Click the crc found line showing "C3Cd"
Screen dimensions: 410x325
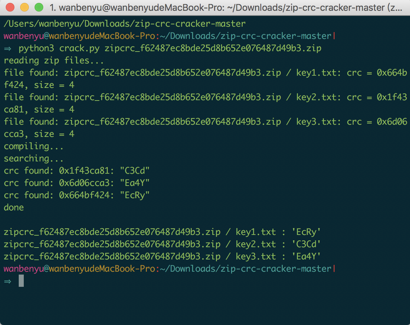click(x=77, y=171)
